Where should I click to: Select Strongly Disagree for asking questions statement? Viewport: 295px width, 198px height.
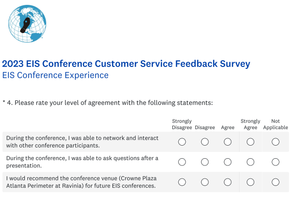(182, 162)
